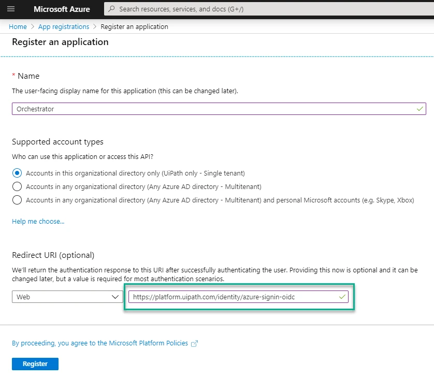Viewport: 434px width, 378px height.
Task: Click green checkmark in Redirect URI field
Action: (342, 297)
